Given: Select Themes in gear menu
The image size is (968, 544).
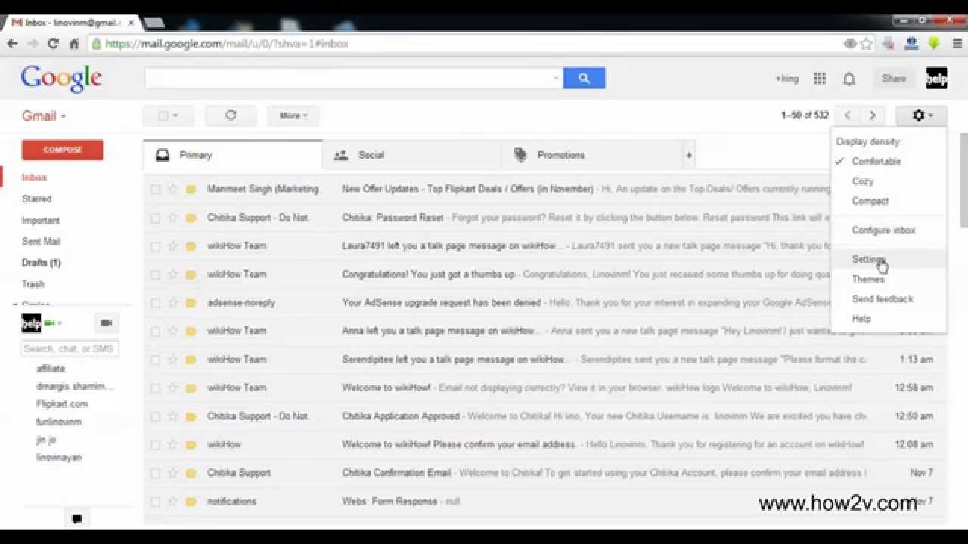Looking at the screenshot, I should (x=888, y=279).
